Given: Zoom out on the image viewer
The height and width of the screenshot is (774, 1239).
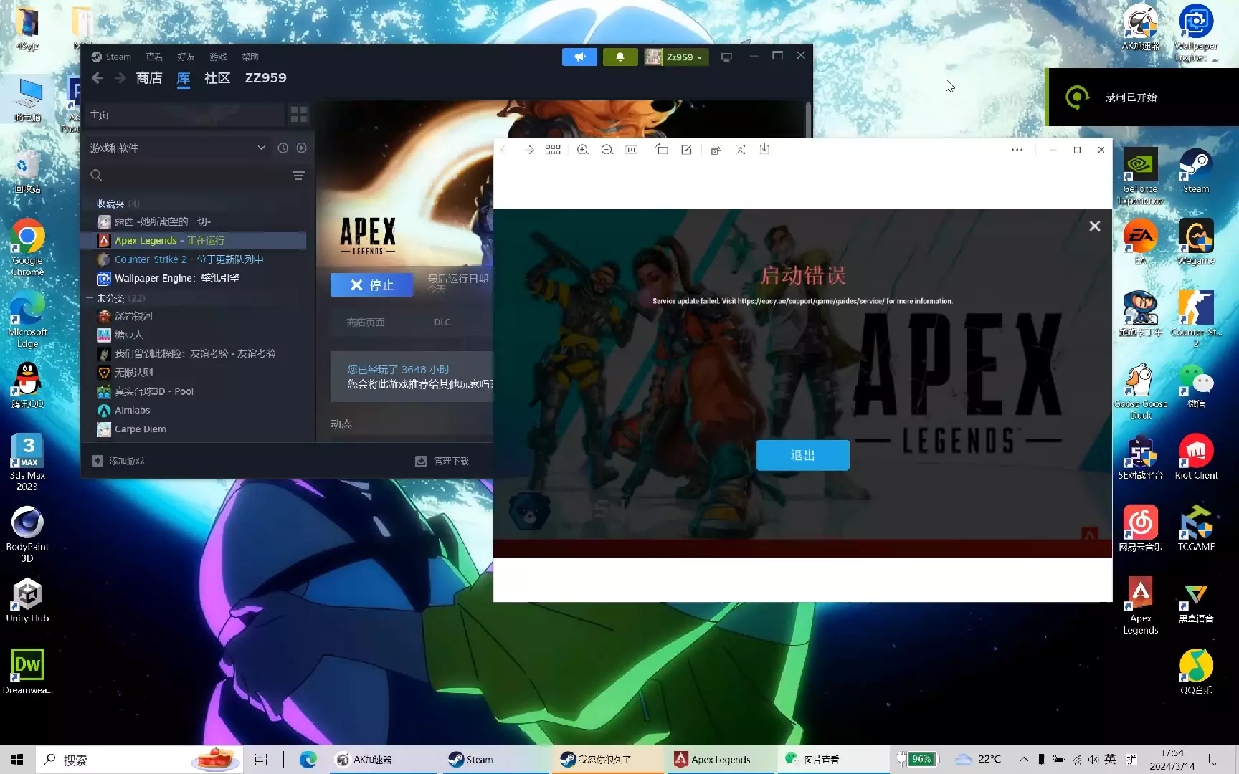Looking at the screenshot, I should pyautogui.click(x=607, y=150).
